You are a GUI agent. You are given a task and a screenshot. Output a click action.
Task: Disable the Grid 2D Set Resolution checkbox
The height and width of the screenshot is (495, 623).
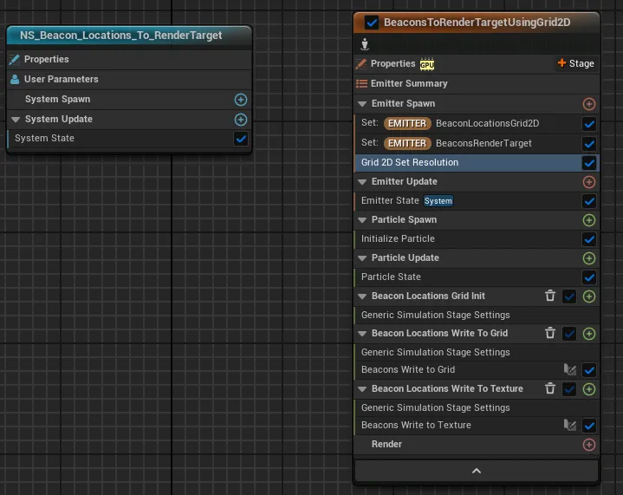(589, 163)
